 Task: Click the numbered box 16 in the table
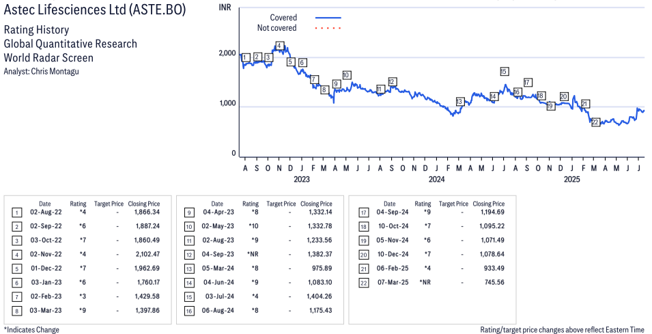point(189,311)
